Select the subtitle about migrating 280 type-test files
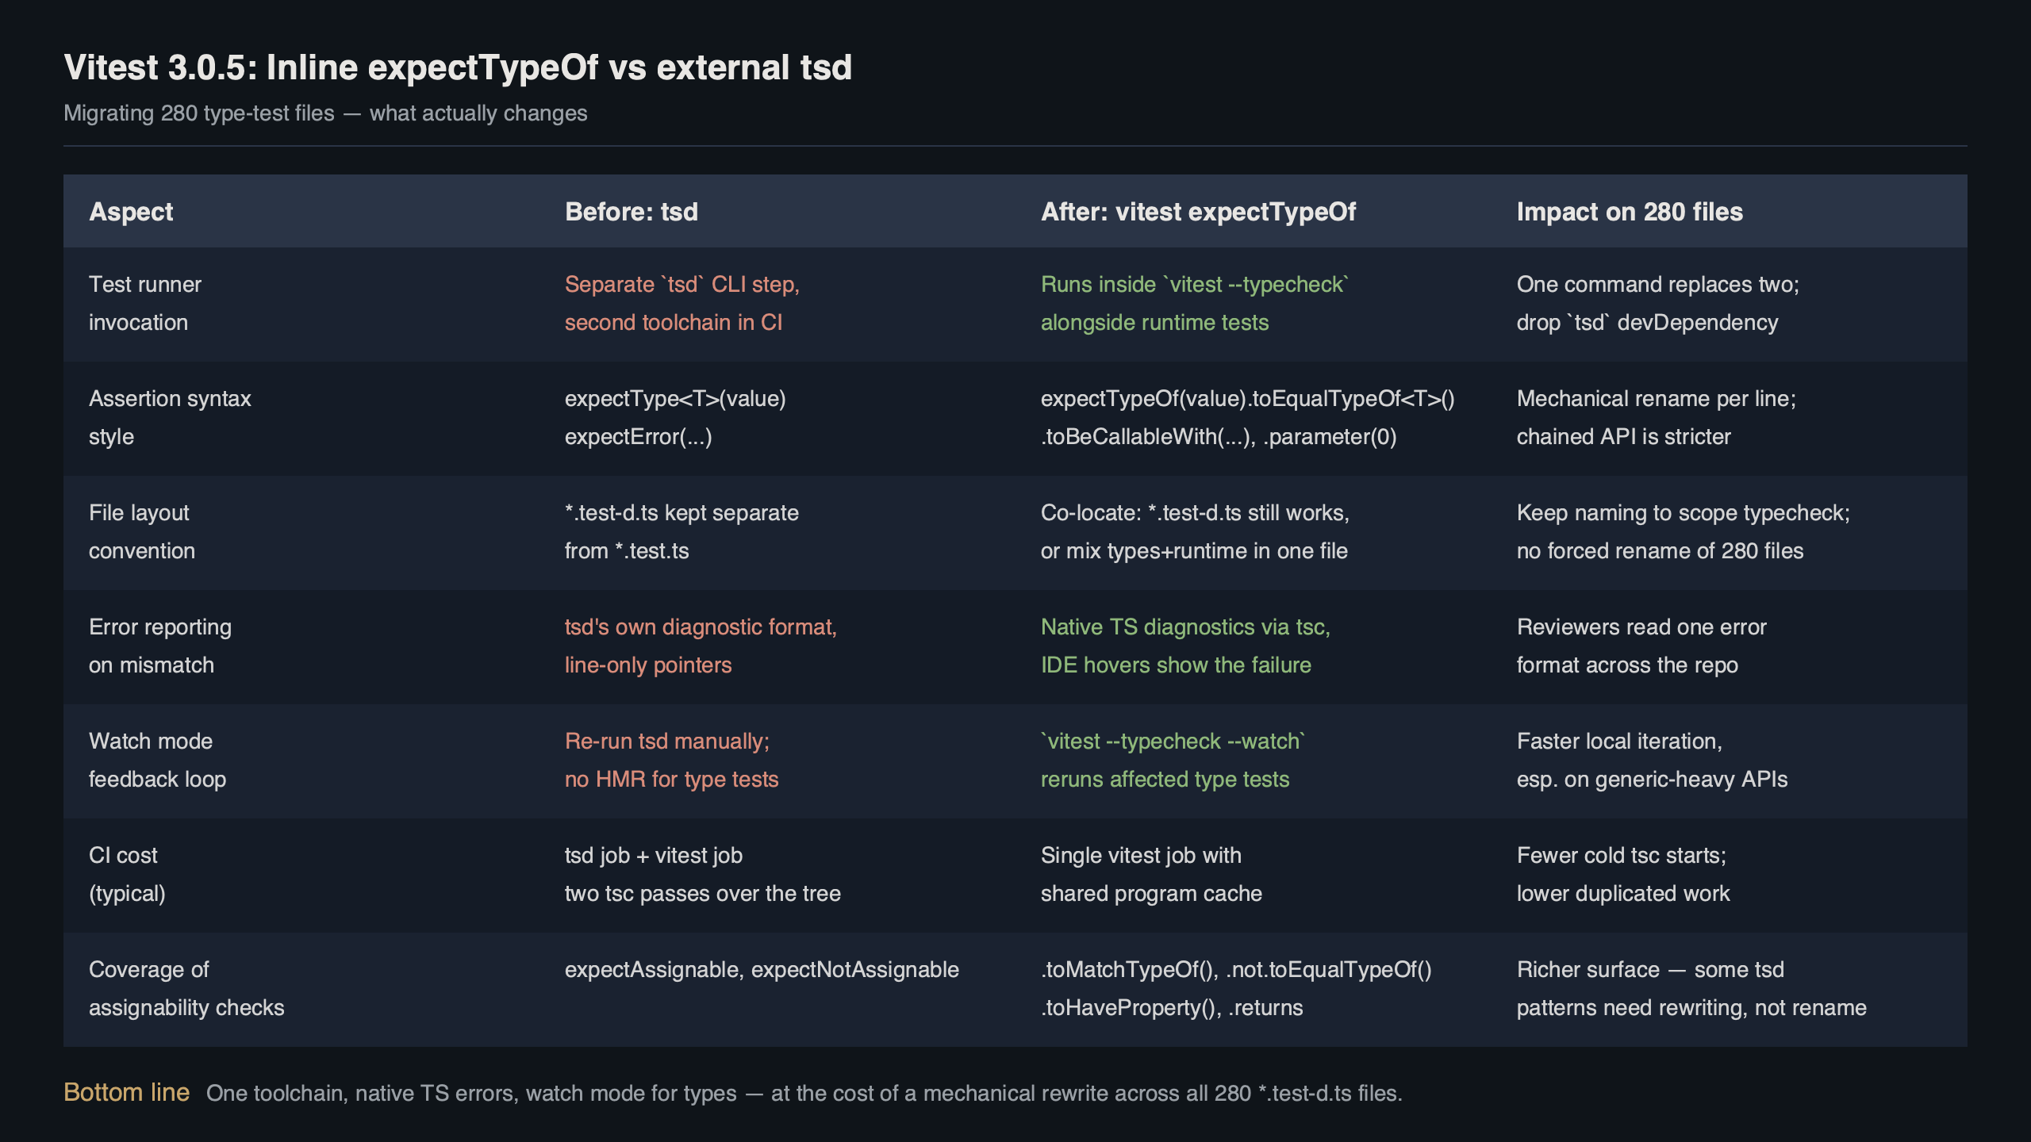Image resolution: width=2031 pixels, height=1142 pixels. coord(325,113)
